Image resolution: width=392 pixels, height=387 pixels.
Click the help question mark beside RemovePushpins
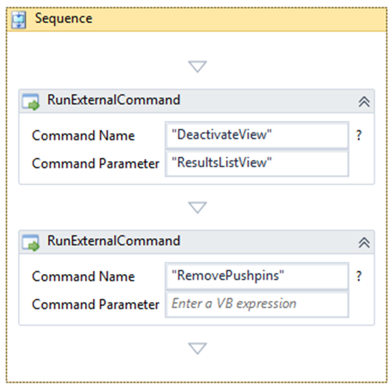359,276
